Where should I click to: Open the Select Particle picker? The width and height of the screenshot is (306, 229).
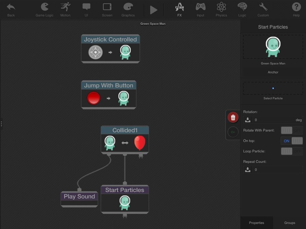click(273, 88)
